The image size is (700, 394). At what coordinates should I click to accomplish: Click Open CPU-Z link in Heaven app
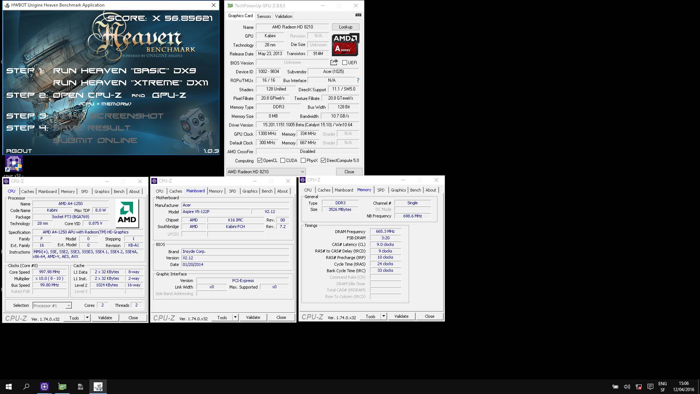coord(87,95)
